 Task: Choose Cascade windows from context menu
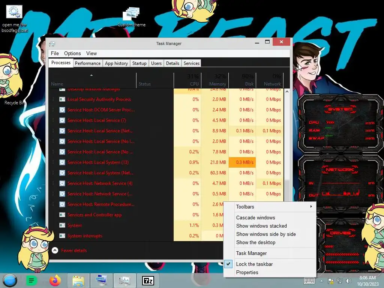[x=270, y=217]
